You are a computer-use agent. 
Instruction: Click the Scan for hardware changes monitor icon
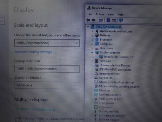click(121, 20)
